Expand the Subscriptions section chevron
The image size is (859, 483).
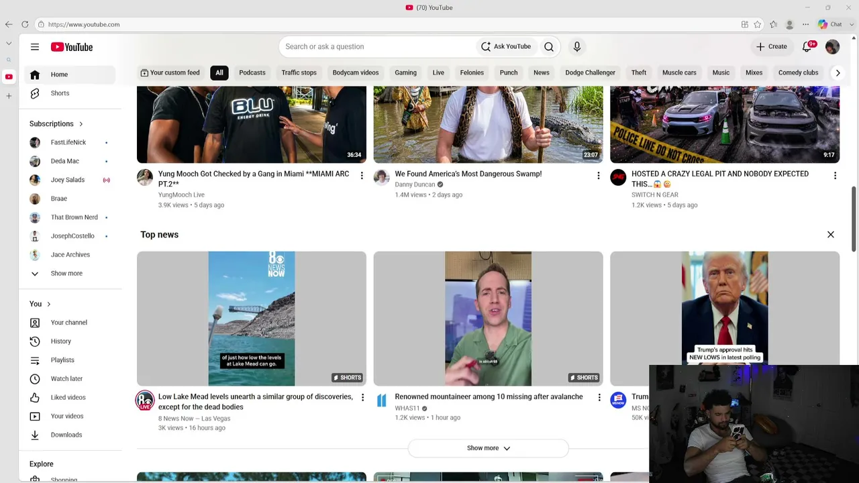(x=81, y=124)
